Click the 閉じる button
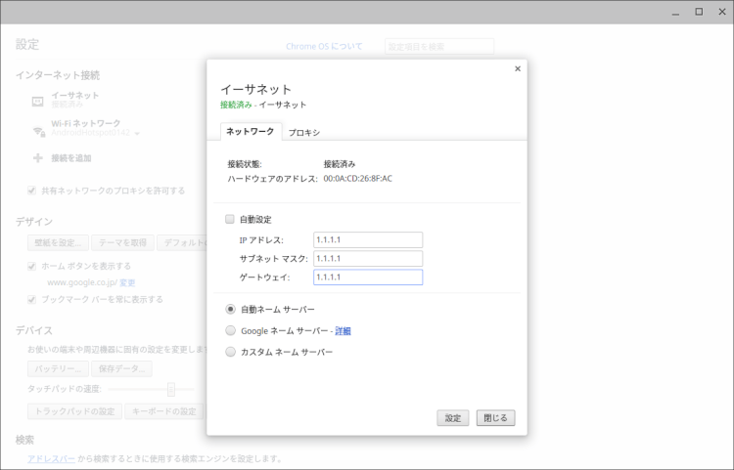This screenshot has height=470, width=734. [495, 417]
